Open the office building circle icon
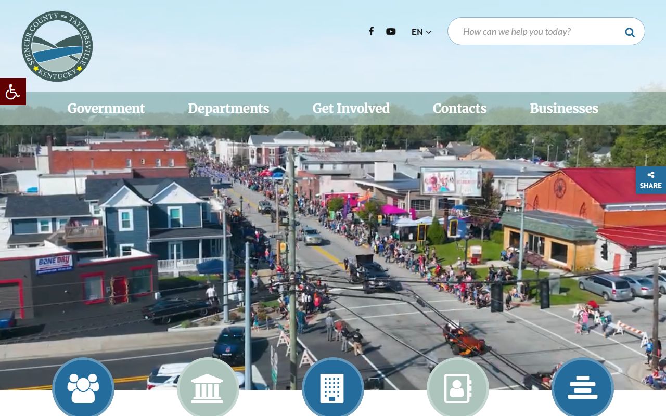 [333, 387]
